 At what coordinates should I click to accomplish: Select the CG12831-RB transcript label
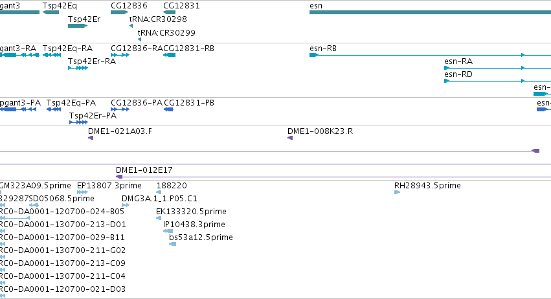pyautogui.click(x=188, y=49)
